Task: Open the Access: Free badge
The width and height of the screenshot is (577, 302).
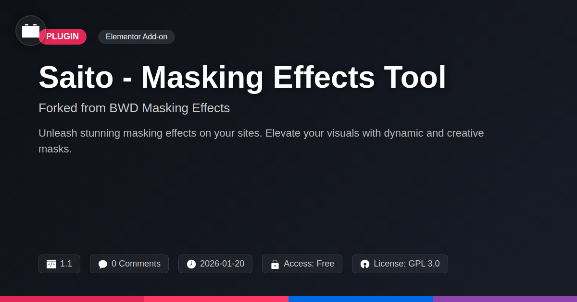Action: point(302,264)
